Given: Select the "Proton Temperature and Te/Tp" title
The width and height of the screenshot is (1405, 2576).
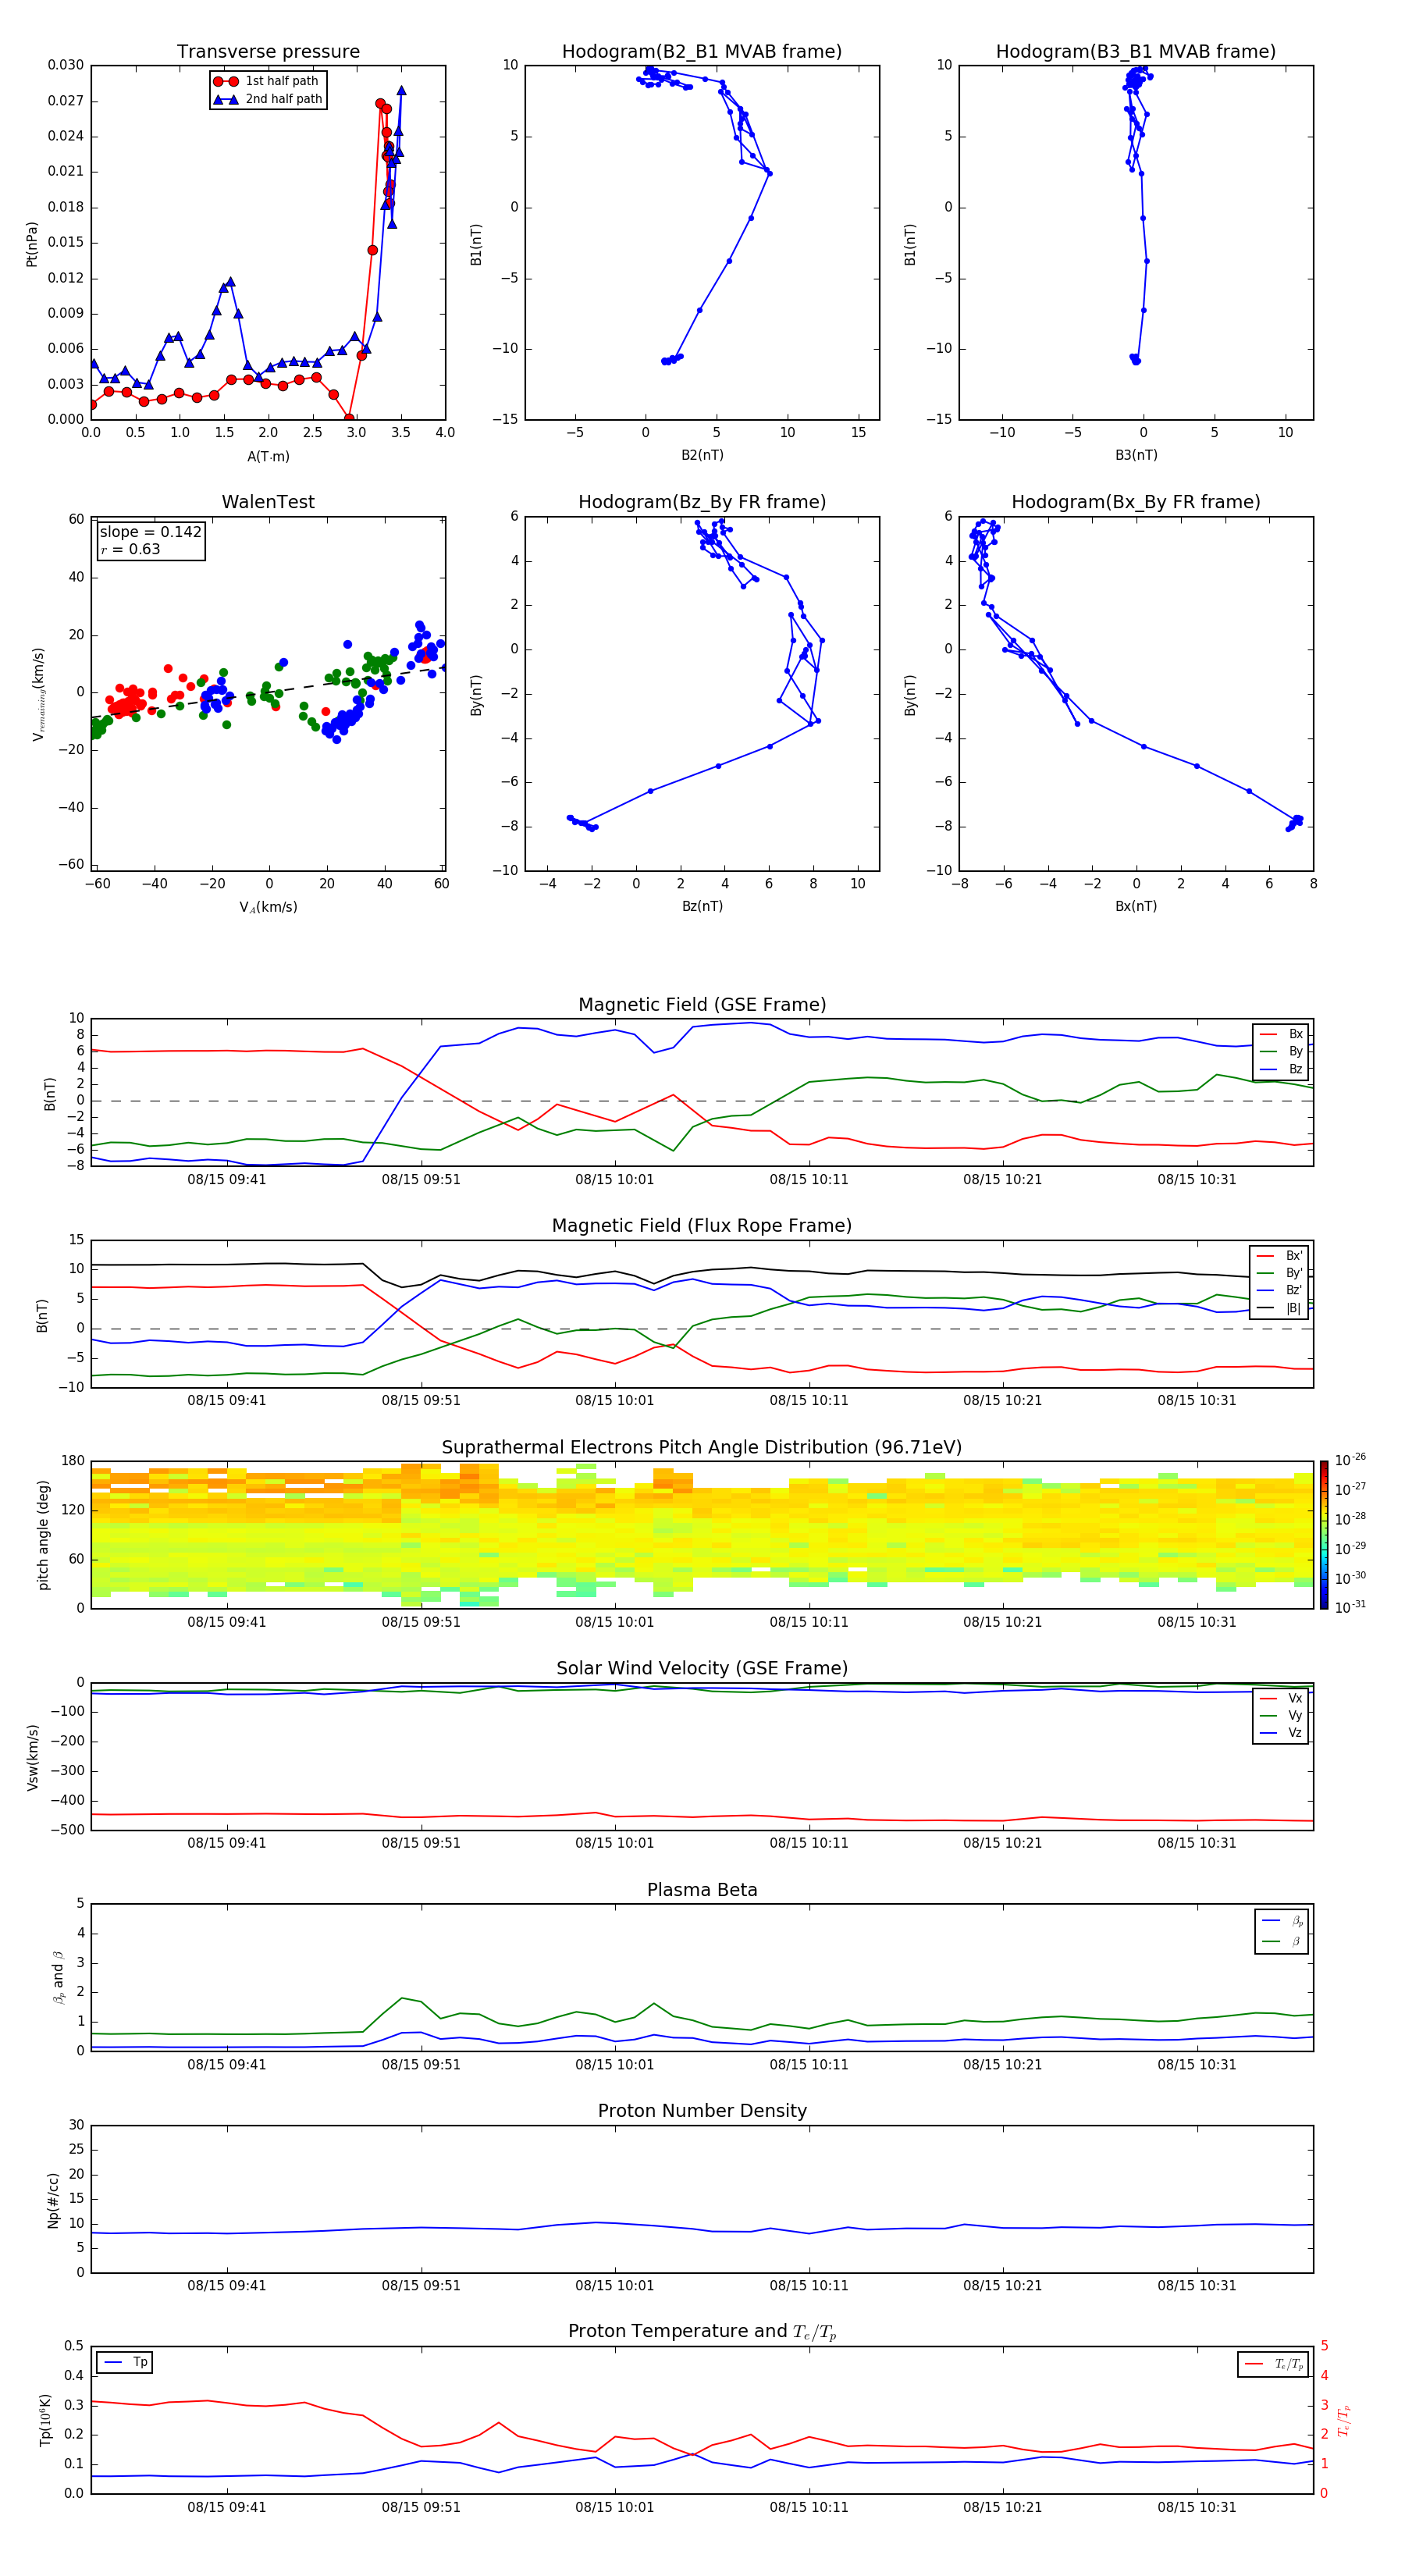Looking at the screenshot, I should pos(702,2332).
